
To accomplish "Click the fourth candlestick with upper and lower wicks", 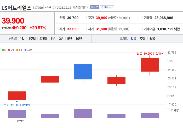I will (x=117, y=80).
